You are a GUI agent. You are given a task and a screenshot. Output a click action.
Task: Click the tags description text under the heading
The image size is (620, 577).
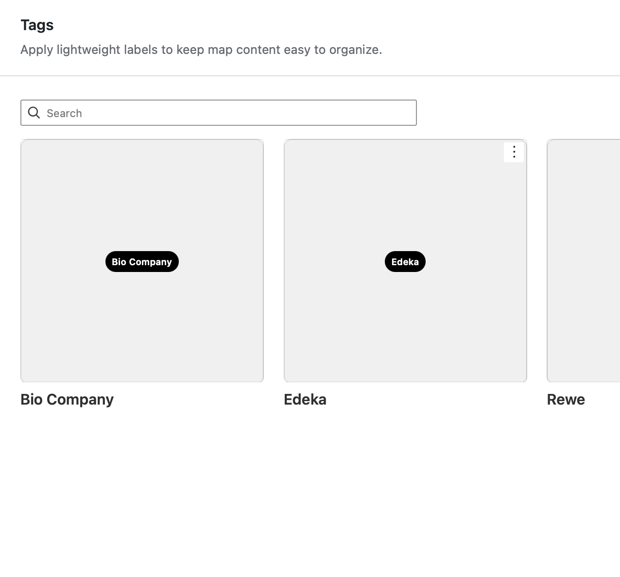coord(201,50)
